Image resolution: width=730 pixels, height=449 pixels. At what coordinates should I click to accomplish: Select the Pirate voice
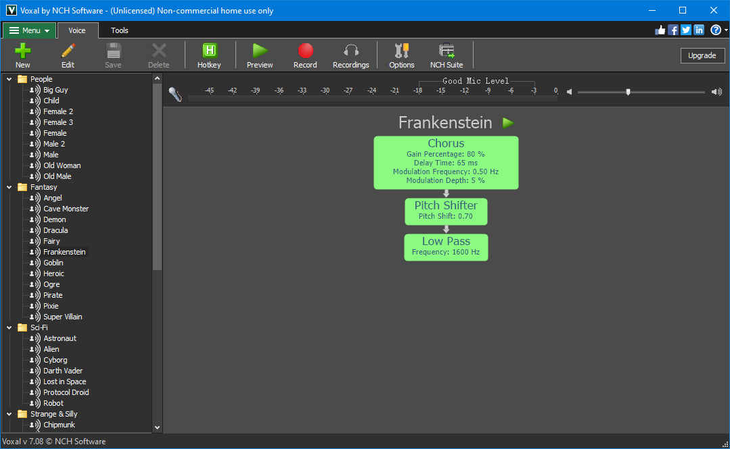(53, 296)
